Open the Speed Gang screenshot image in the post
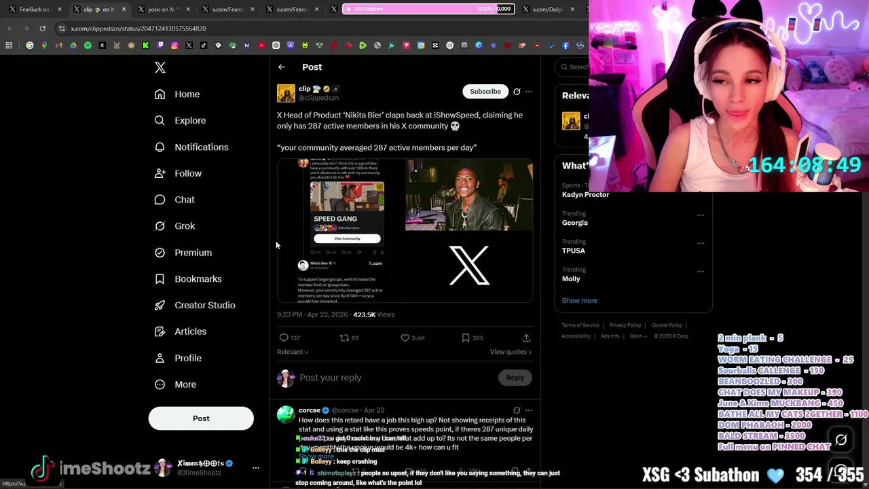Viewport: 869px width, 489px height. 340,230
